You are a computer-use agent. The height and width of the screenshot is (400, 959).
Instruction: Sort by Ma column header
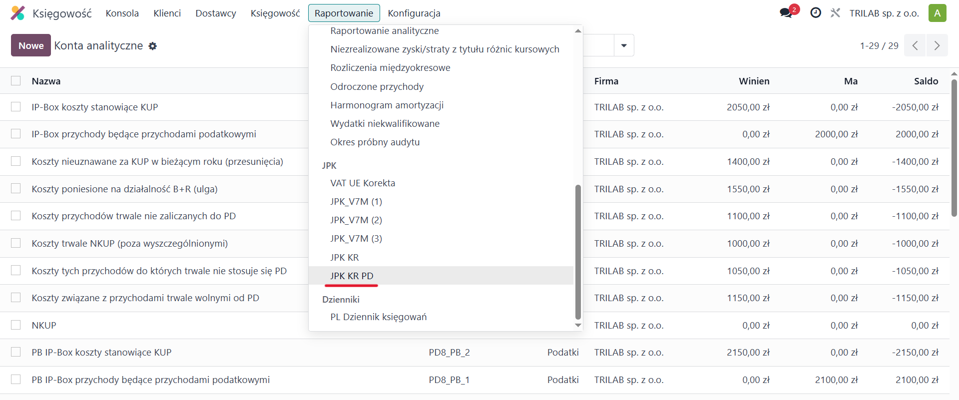(x=851, y=81)
